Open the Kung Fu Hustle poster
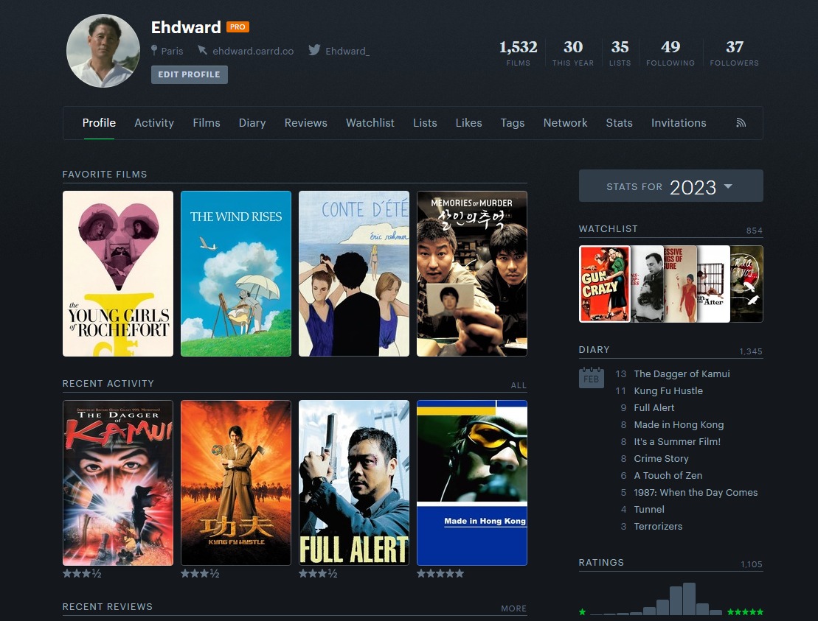The image size is (818, 621). 236,483
